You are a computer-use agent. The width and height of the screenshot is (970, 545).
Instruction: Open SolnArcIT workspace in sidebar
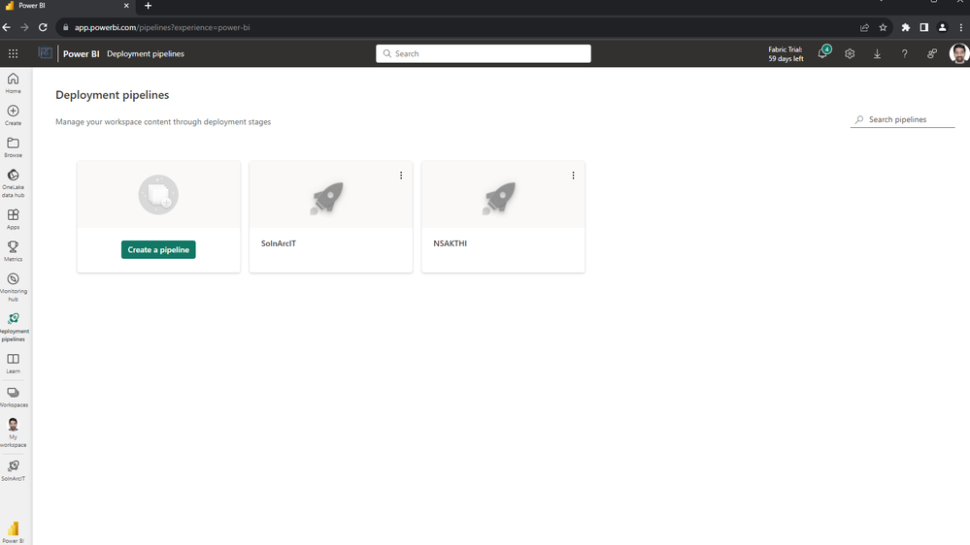point(13,470)
